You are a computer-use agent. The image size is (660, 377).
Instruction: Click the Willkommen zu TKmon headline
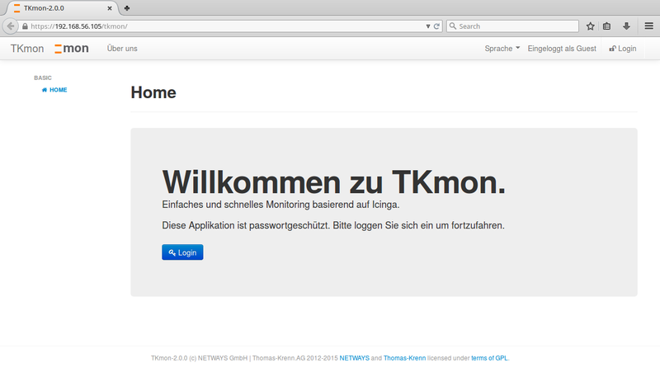(334, 182)
